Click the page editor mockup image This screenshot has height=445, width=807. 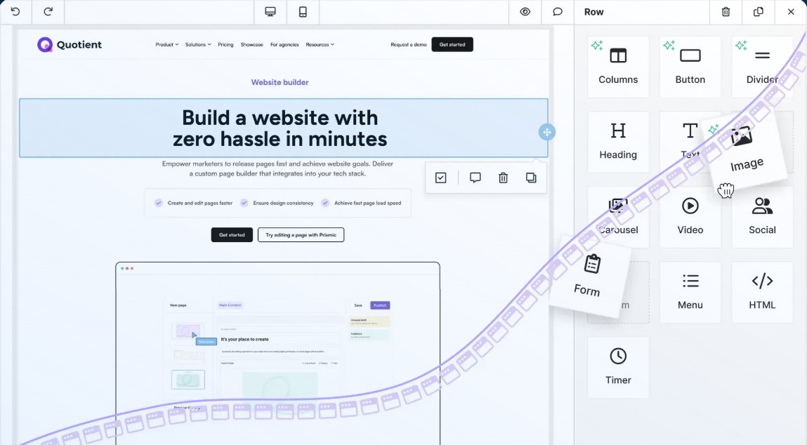pyautogui.click(x=278, y=353)
